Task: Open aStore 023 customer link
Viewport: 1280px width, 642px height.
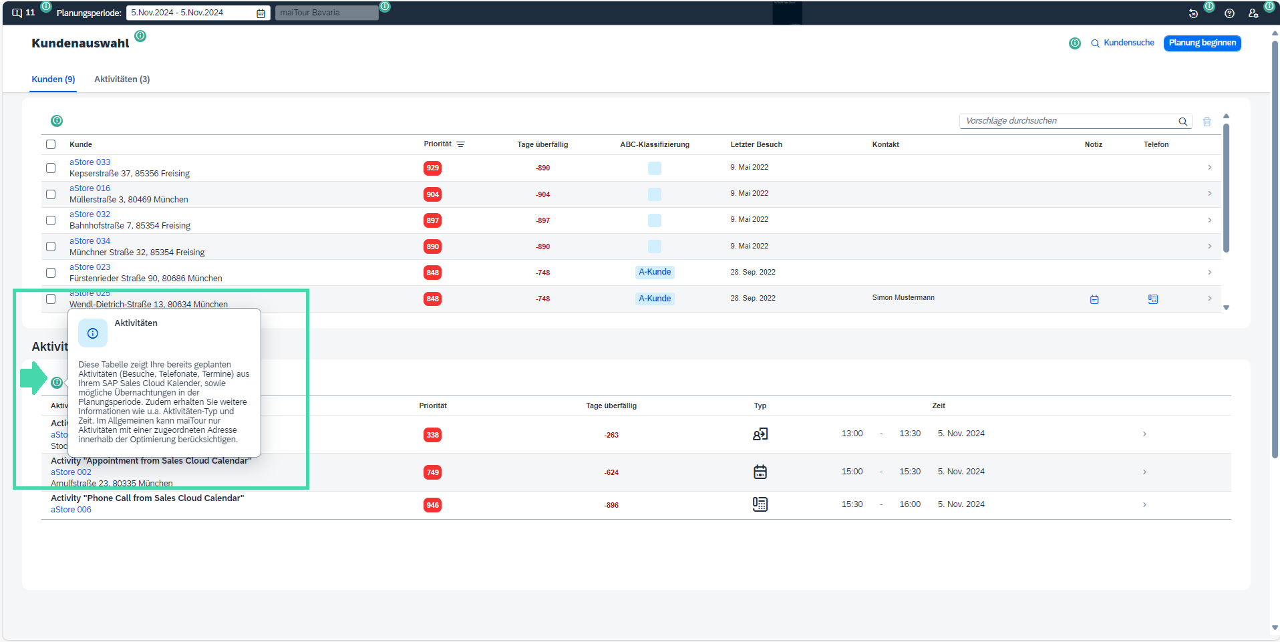Action: [90, 267]
